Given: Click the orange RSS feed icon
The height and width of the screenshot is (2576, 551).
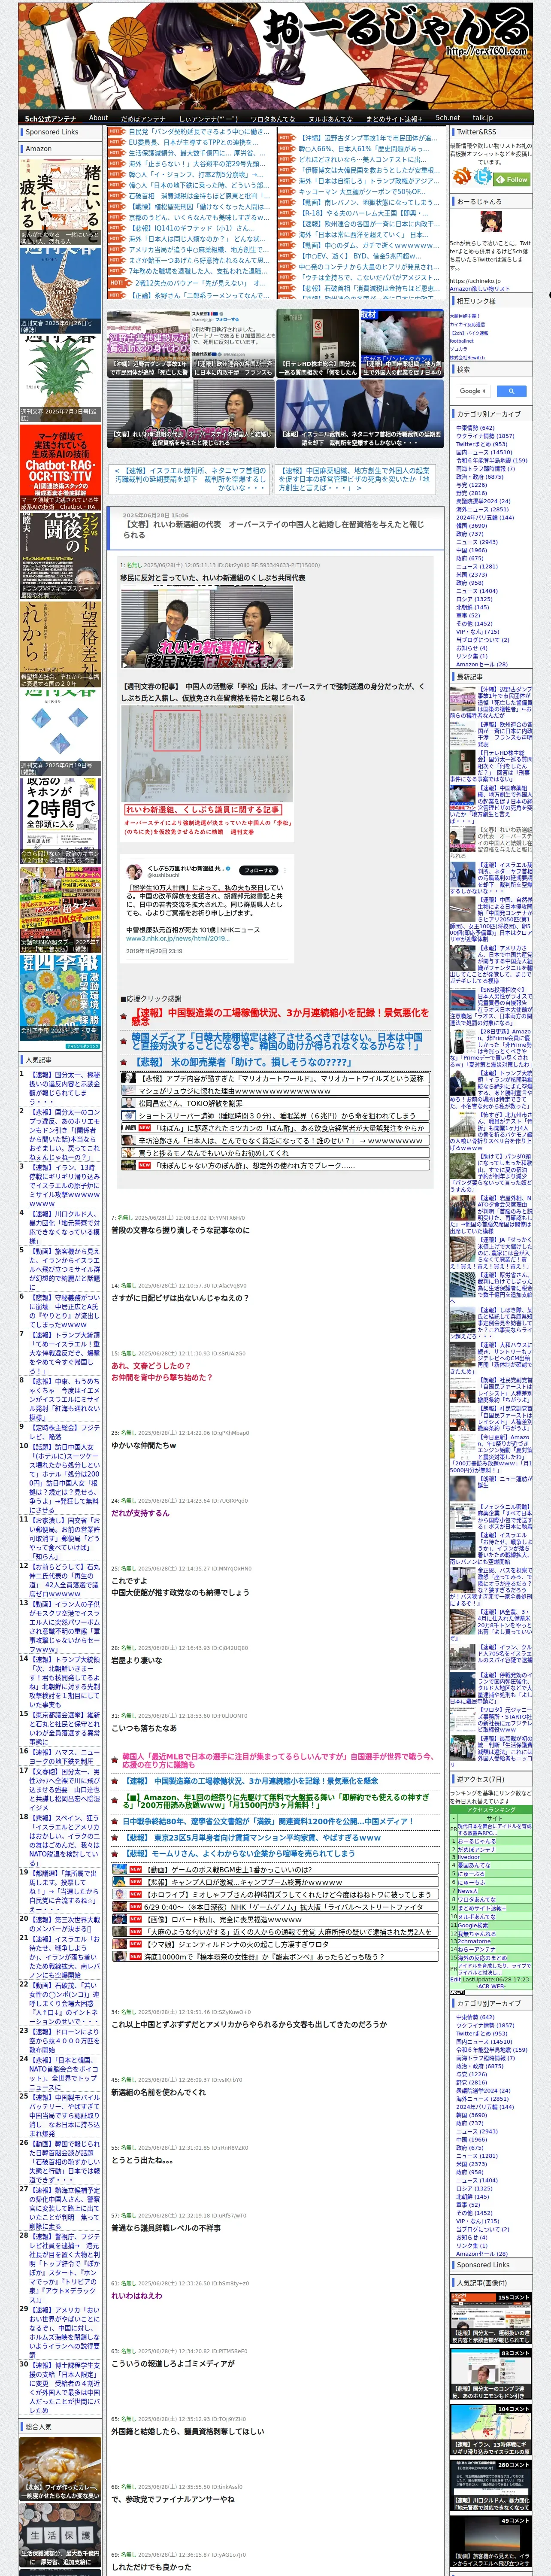Looking at the screenshot, I should click(x=463, y=177).
